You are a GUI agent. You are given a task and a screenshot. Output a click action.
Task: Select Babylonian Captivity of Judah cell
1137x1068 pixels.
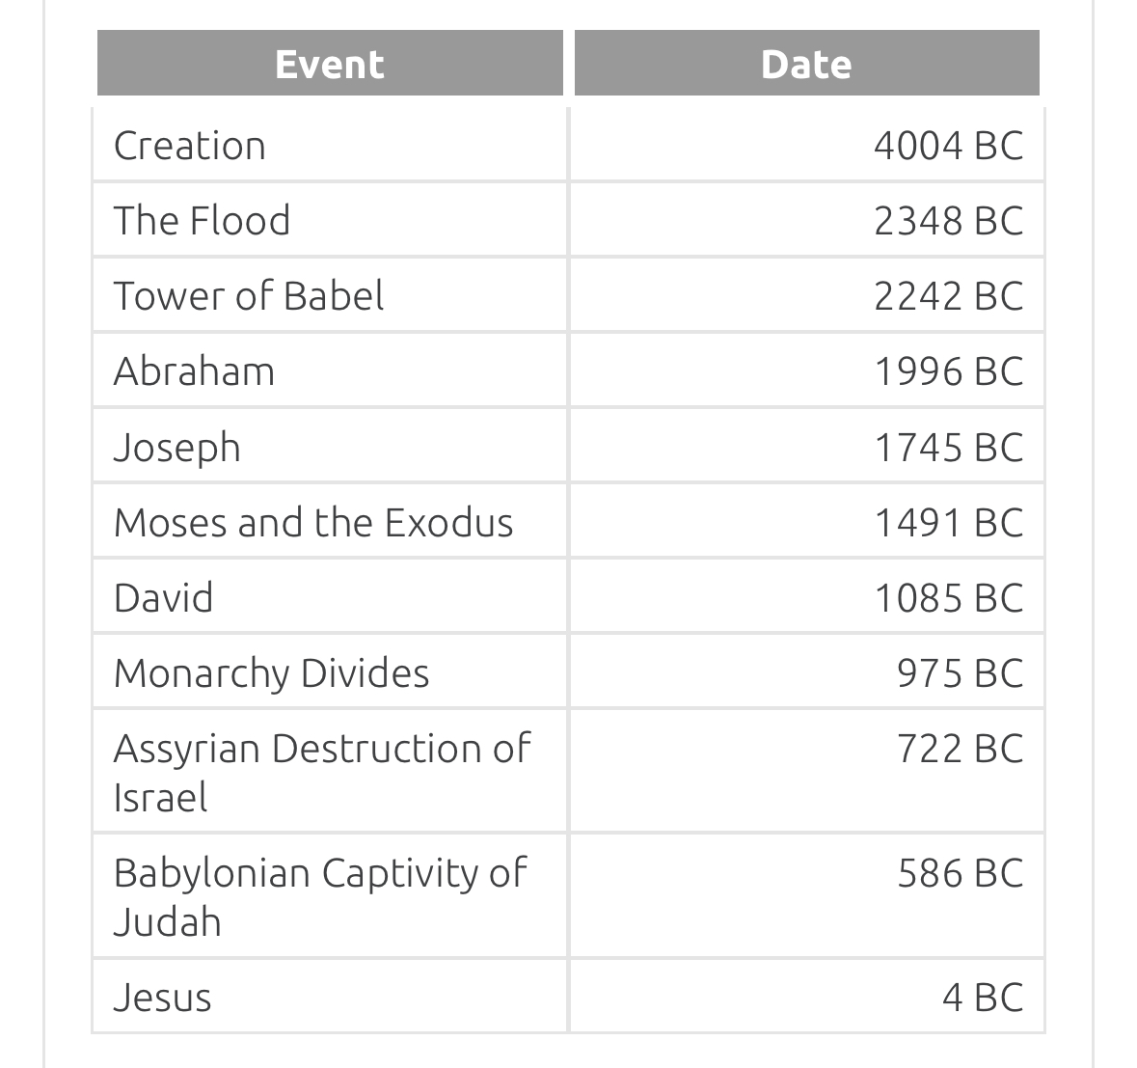330,896
